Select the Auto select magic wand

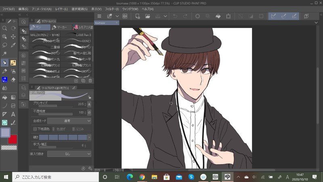[4, 54]
